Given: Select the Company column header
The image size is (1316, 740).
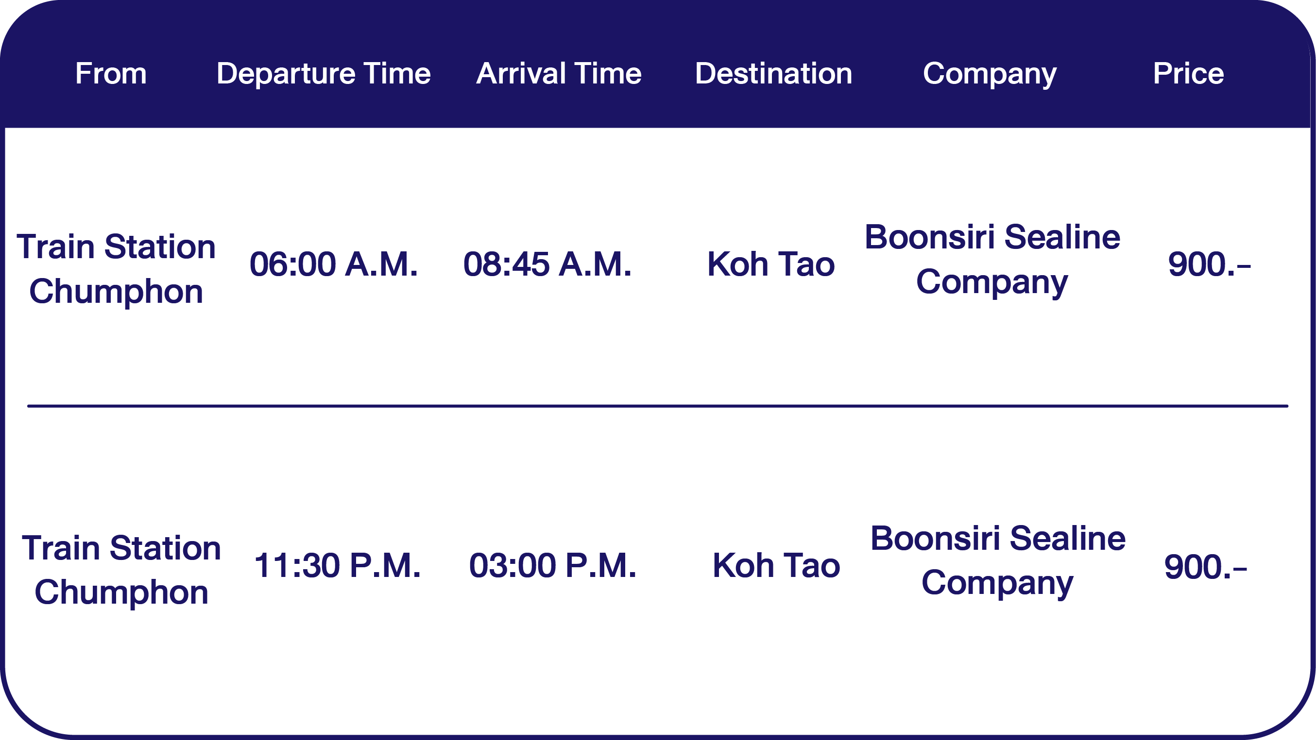Looking at the screenshot, I should coord(990,73).
